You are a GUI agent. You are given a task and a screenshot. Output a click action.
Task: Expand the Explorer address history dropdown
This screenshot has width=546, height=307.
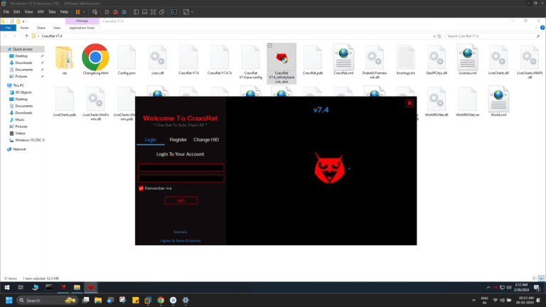[434, 36]
